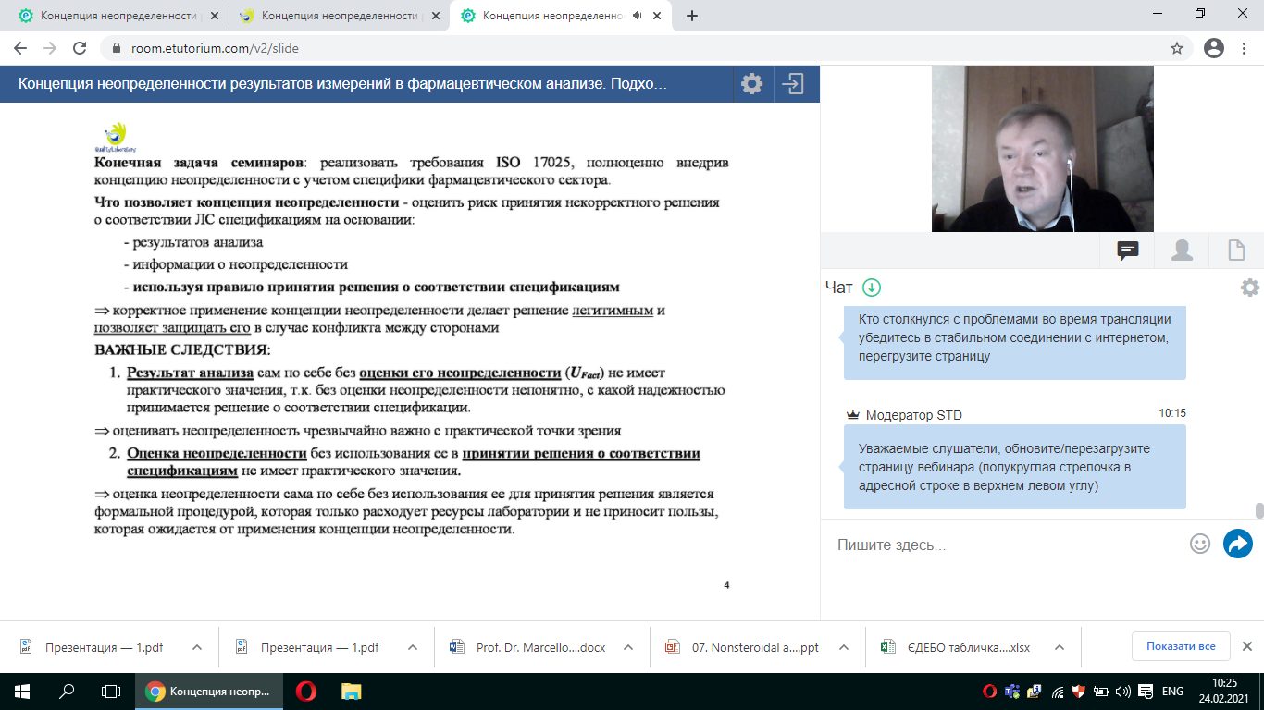Open a new browser tab
The height and width of the screenshot is (710, 1264).
pos(692,16)
